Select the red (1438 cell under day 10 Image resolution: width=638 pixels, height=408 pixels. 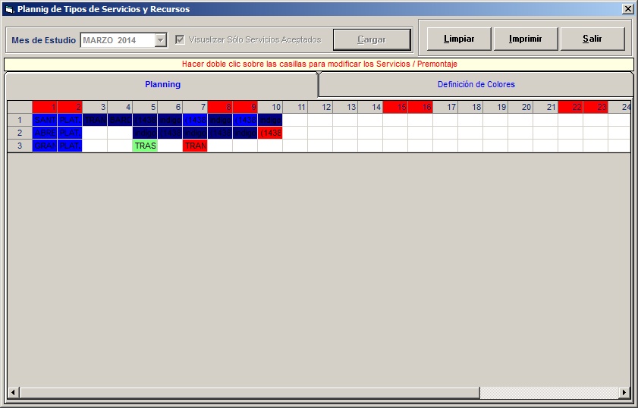click(x=270, y=133)
